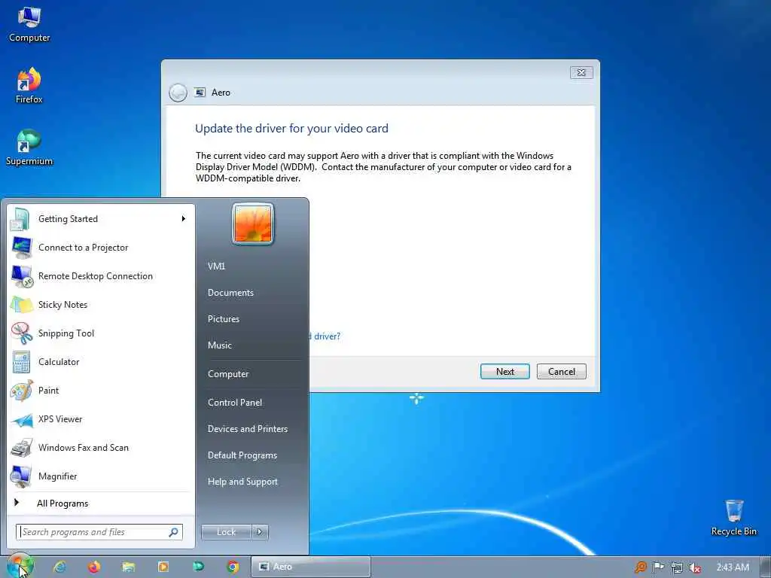Open Computer from Start menu right pane

(228, 374)
